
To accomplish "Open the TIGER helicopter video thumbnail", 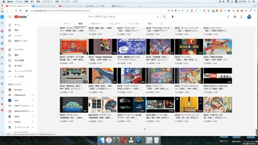I will coord(131,105).
